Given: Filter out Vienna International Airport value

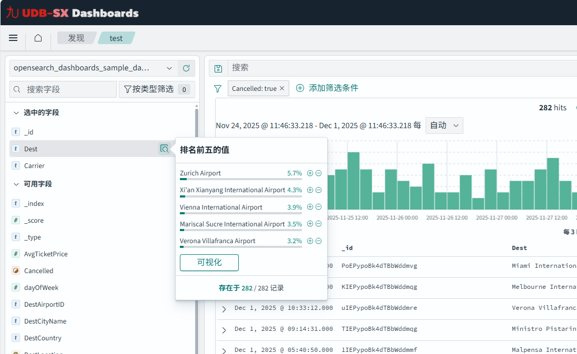Looking at the screenshot, I should coord(318,207).
